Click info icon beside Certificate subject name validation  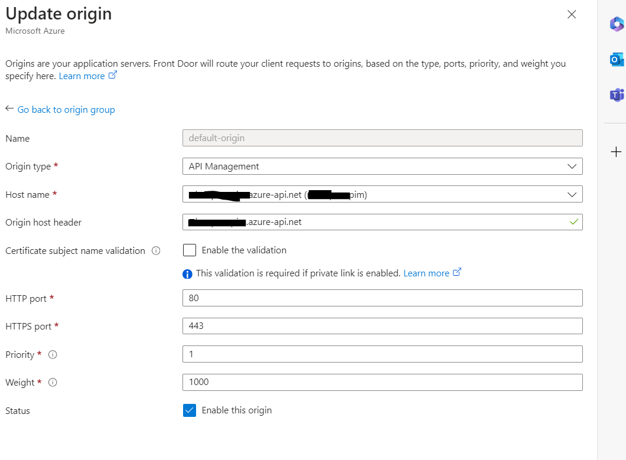click(x=156, y=251)
